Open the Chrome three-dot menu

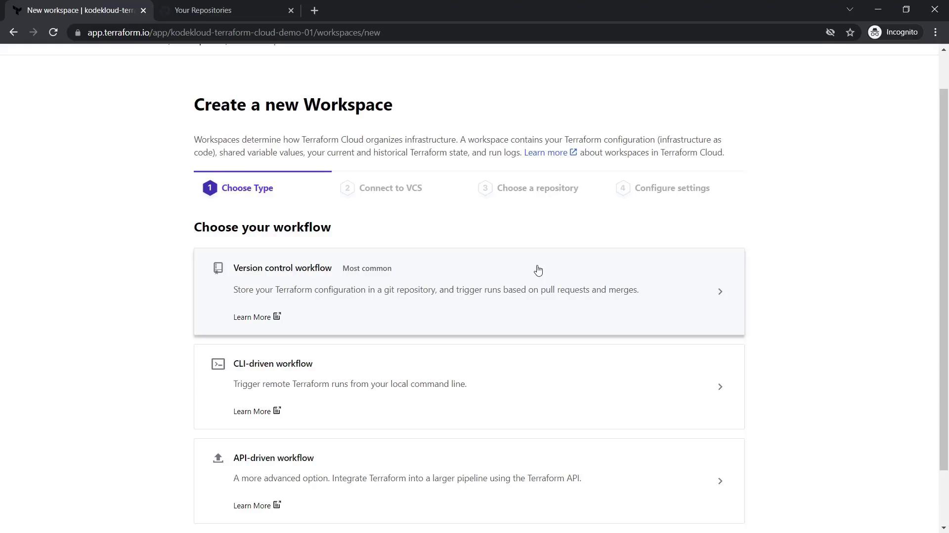pyautogui.click(x=935, y=33)
